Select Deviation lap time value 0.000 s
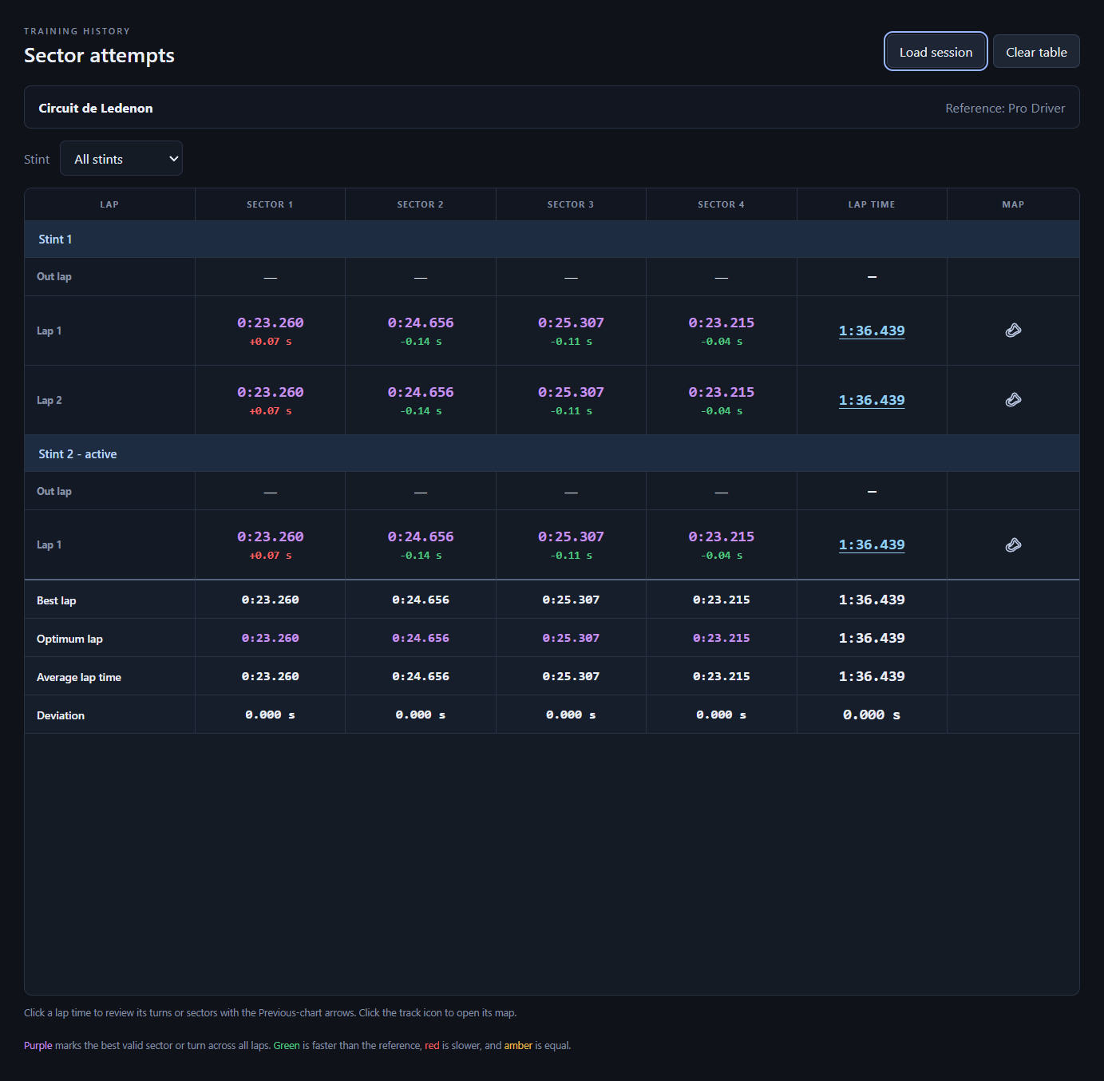1104x1081 pixels. coord(872,715)
